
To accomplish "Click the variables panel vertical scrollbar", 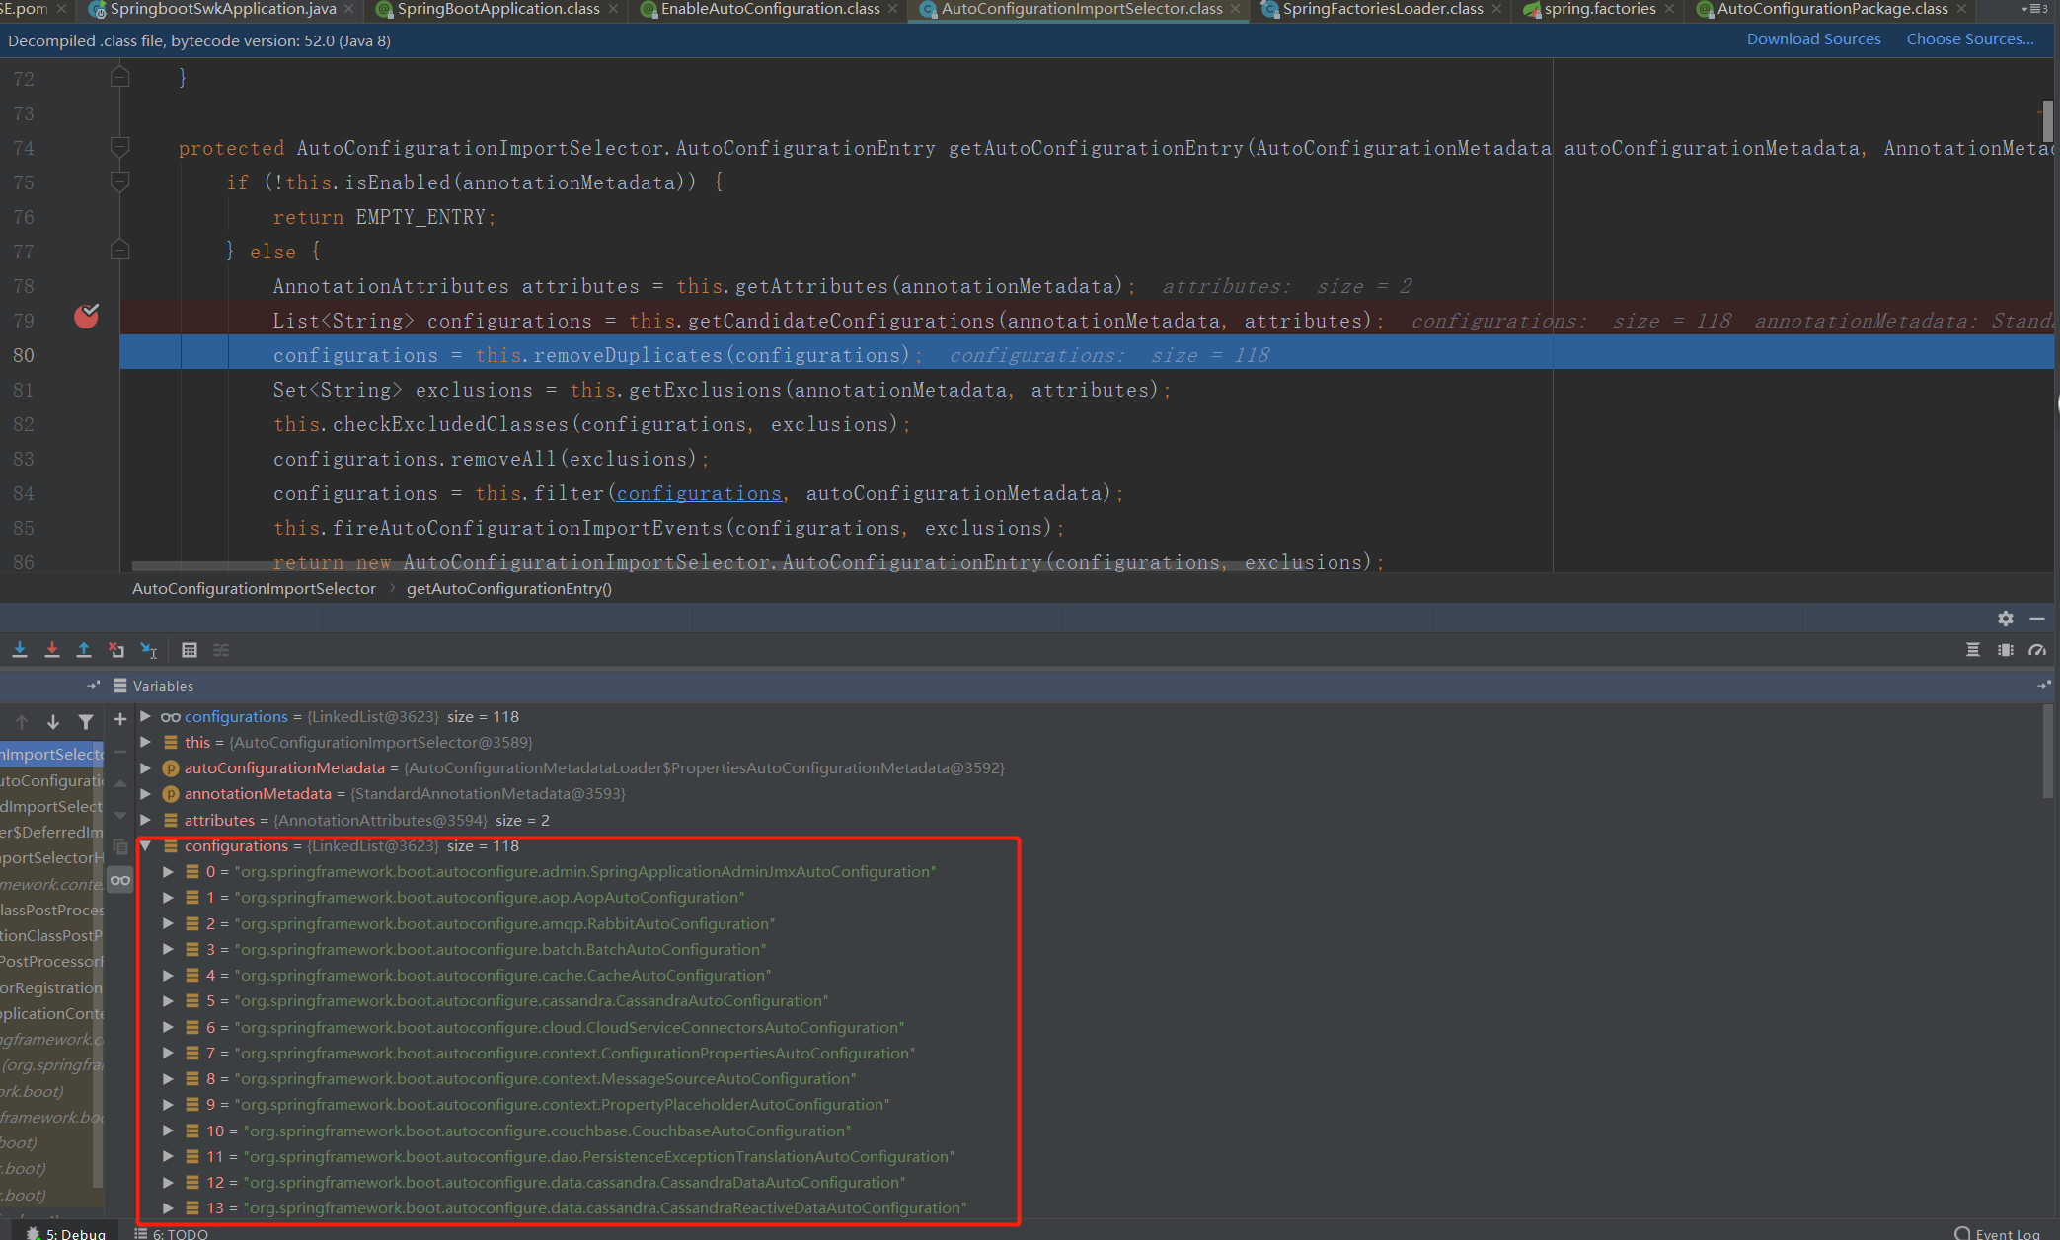I will click(x=2049, y=752).
